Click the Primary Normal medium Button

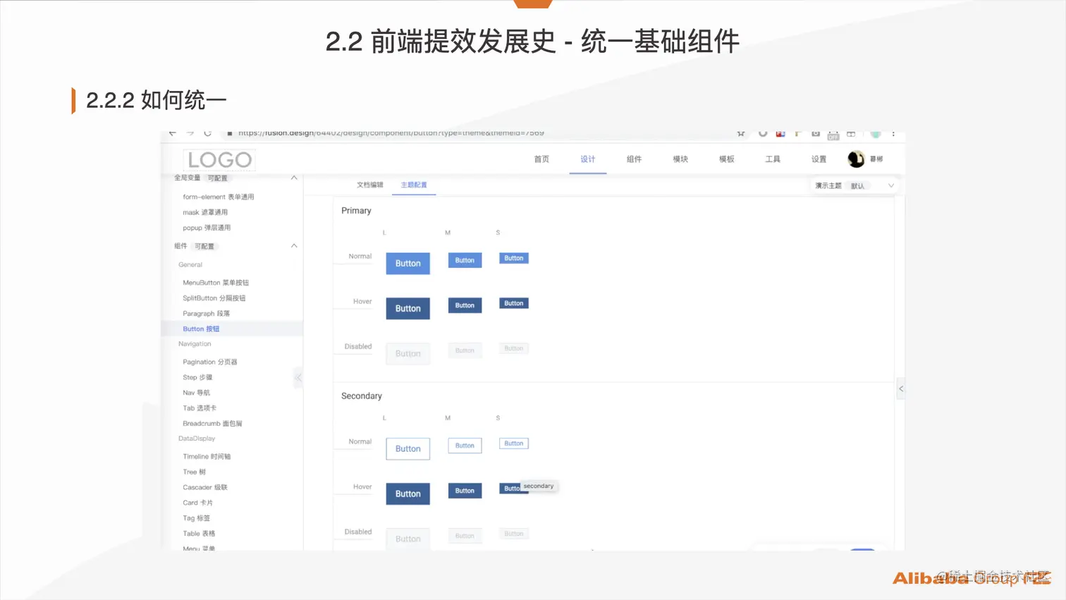coord(465,260)
